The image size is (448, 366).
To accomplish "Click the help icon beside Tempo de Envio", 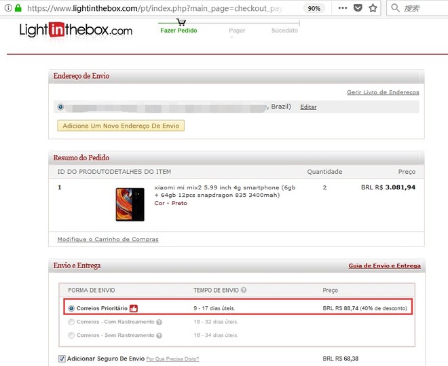I will pyautogui.click(x=243, y=290).
